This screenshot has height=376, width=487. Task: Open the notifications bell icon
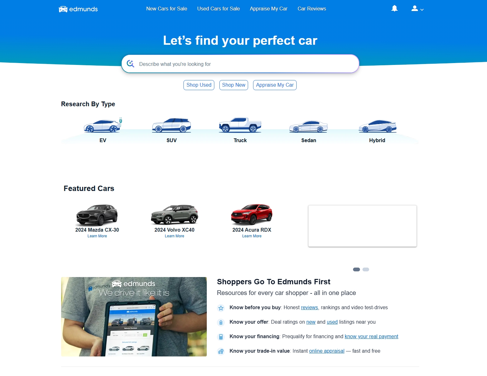click(394, 9)
